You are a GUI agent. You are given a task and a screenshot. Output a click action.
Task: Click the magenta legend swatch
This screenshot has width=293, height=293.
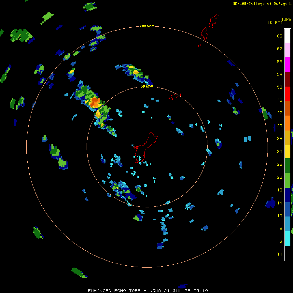coord(287,65)
